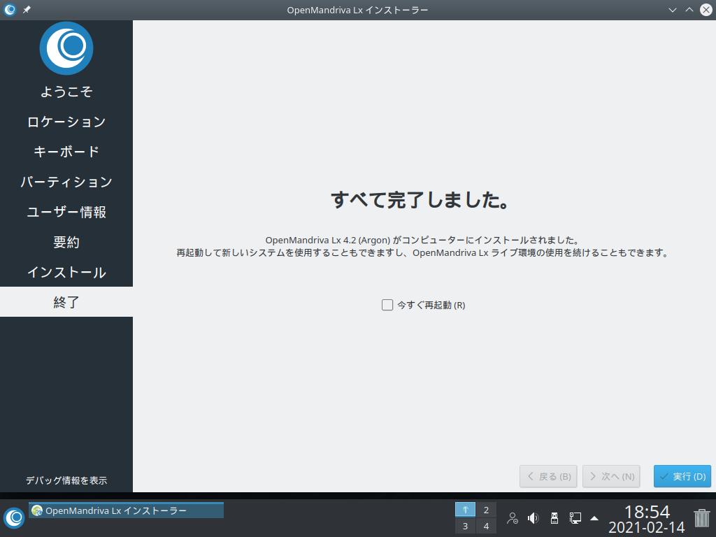The height and width of the screenshot is (537, 716).
Task: Open the window menu icon in title bar
Action: click(10, 10)
